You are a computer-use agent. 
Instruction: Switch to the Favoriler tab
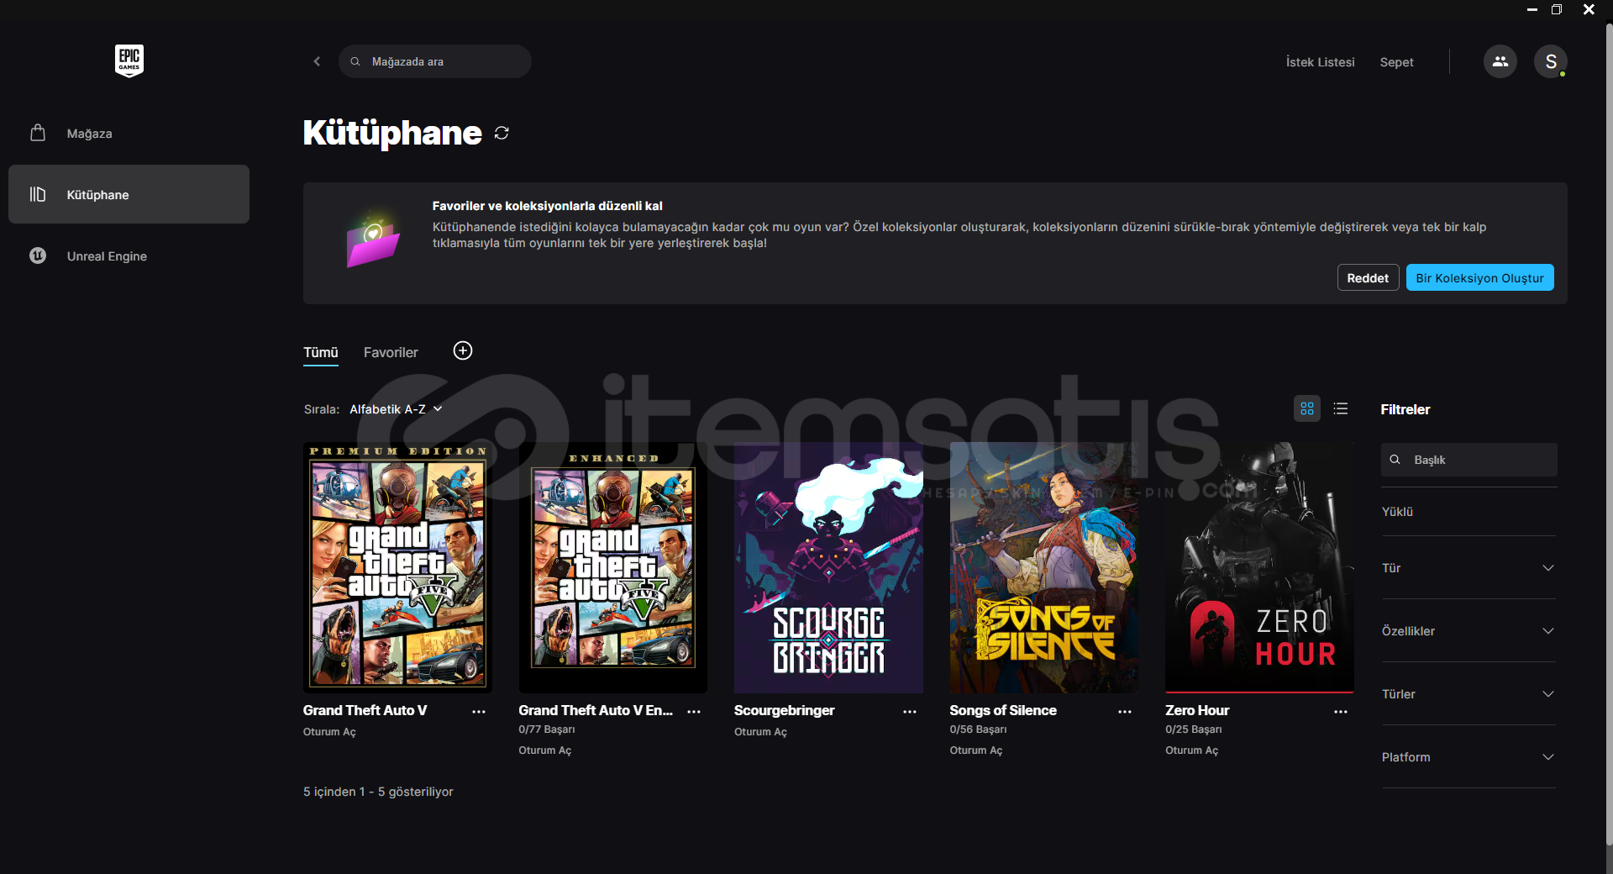pyautogui.click(x=391, y=353)
